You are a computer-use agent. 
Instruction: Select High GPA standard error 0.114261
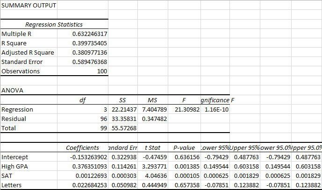pyautogui.click(x=123, y=166)
